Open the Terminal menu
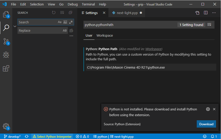Screen dimensions: 221x139 coord(88,4)
